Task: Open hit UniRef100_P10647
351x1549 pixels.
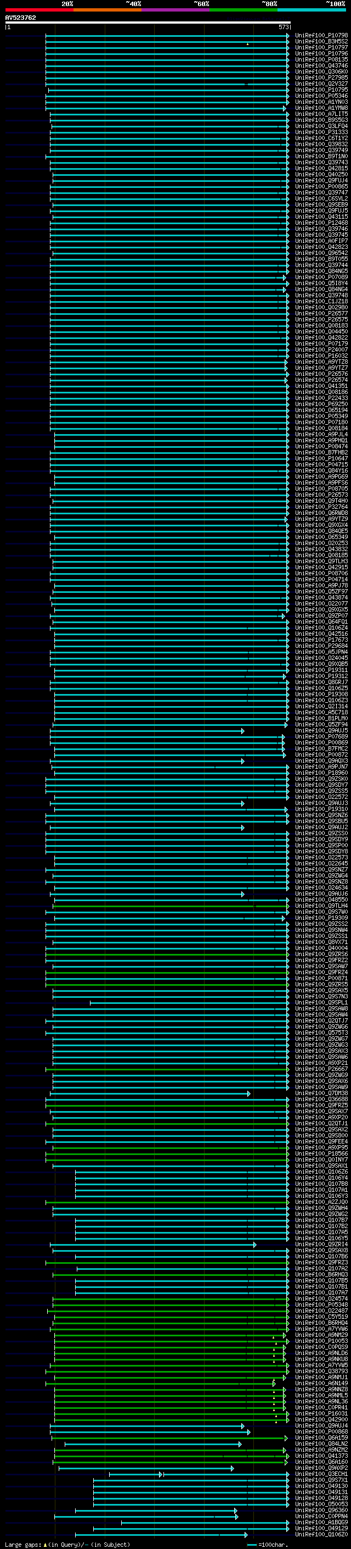Action: [x=321, y=459]
